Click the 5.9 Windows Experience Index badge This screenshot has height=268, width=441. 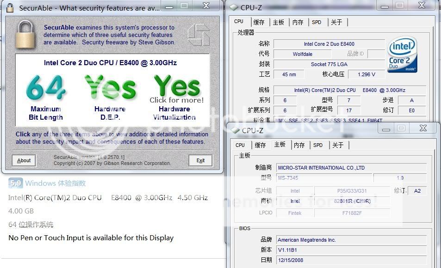point(15,183)
